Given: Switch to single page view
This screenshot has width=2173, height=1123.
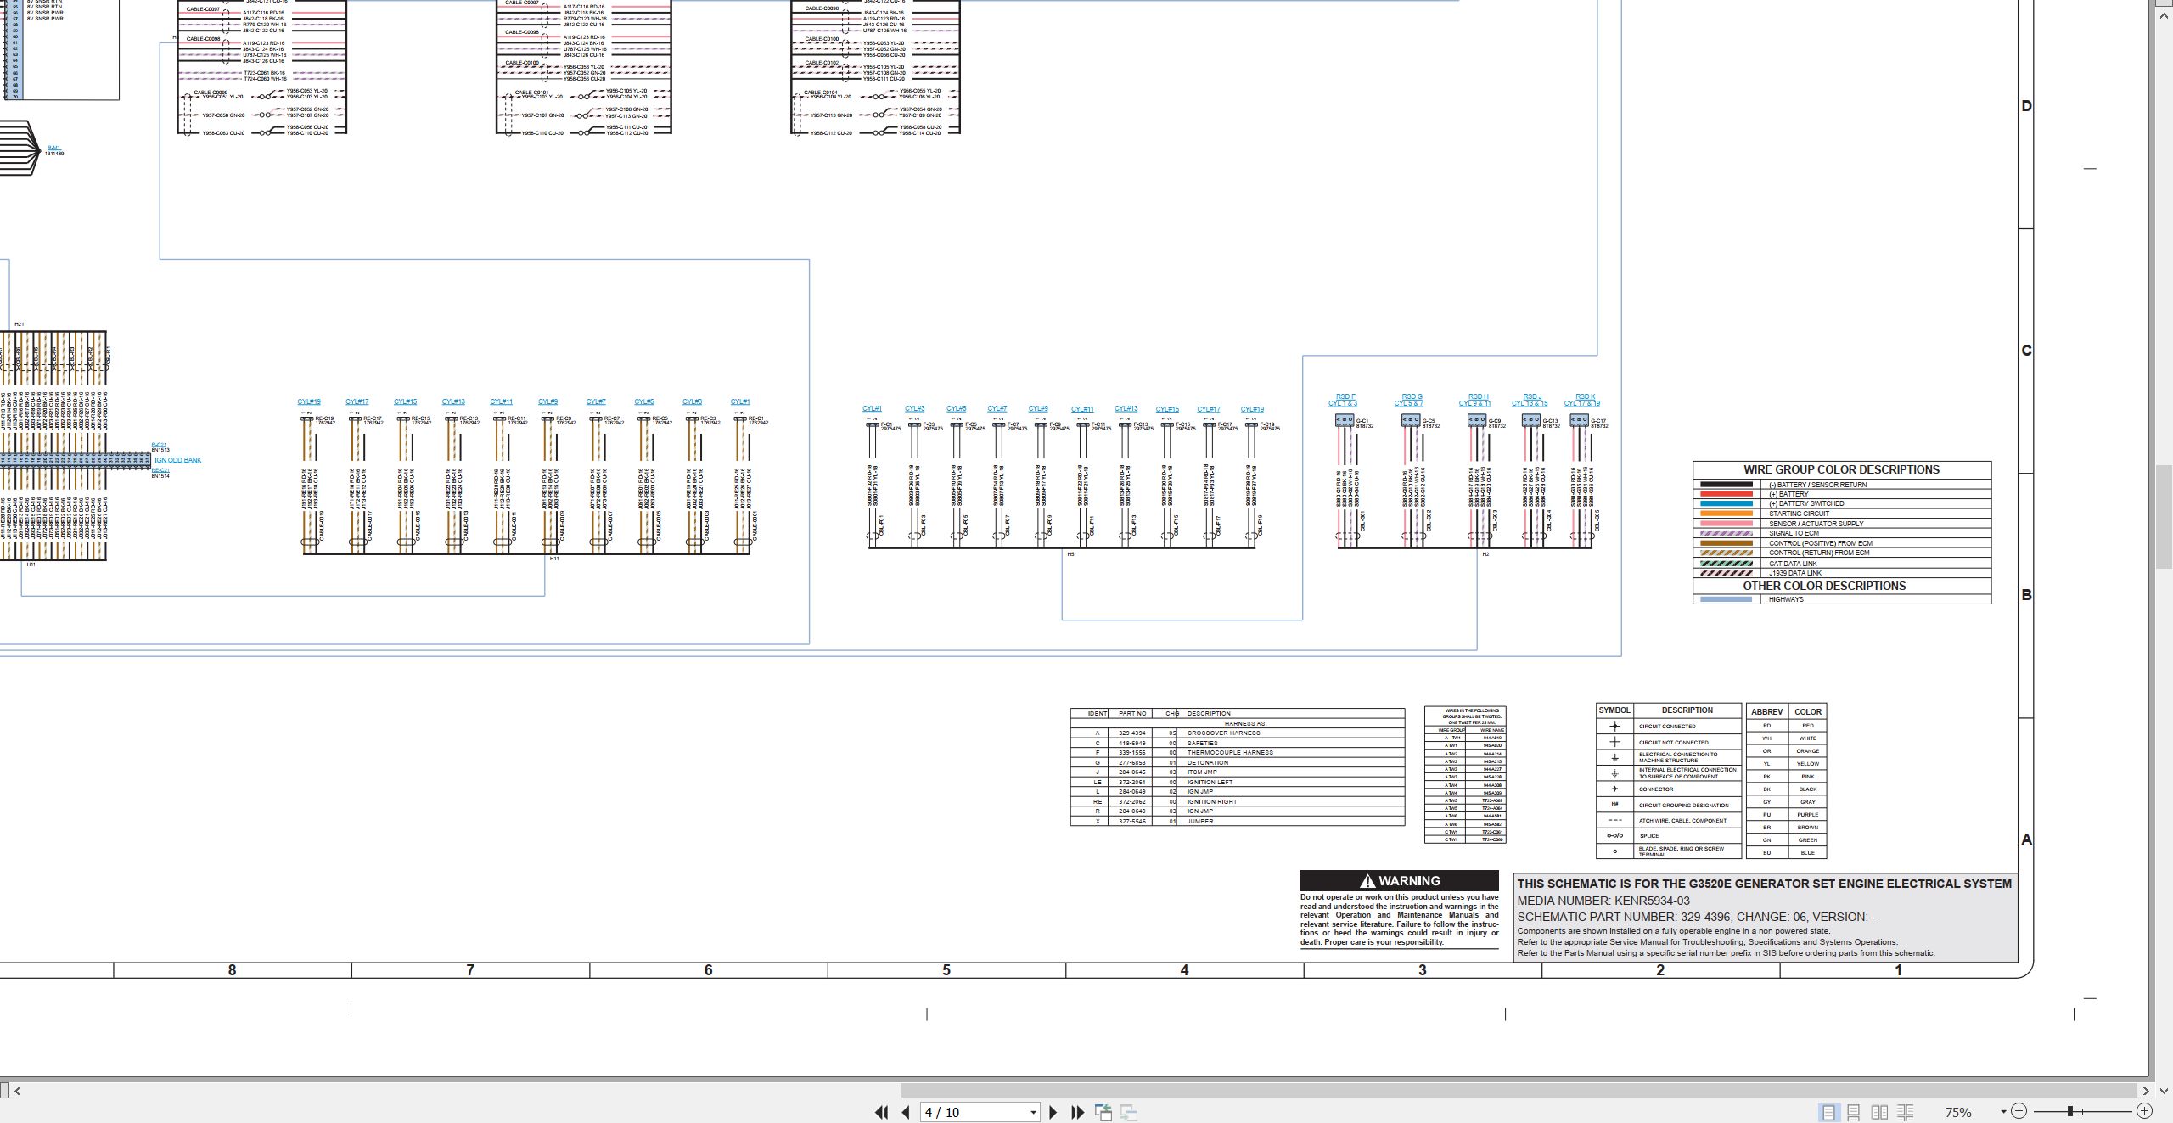Looking at the screenshot, I should coord(1828,1112).
